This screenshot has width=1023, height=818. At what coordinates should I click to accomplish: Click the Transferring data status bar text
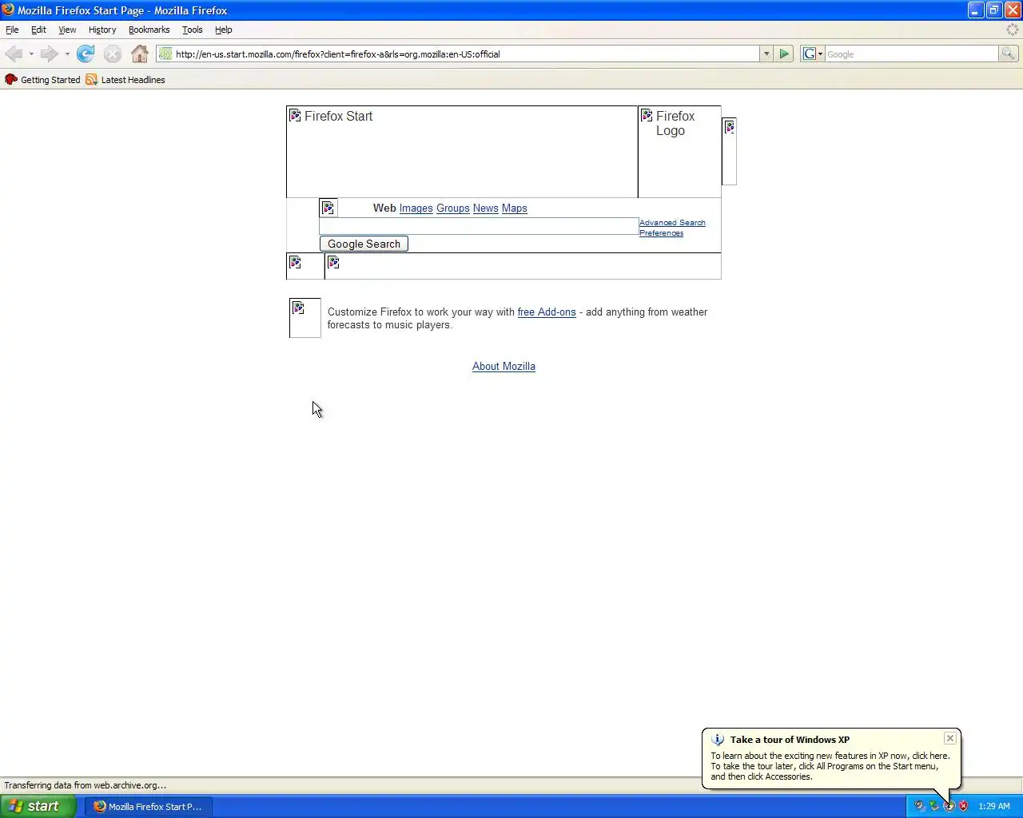[x=86, y=785]
